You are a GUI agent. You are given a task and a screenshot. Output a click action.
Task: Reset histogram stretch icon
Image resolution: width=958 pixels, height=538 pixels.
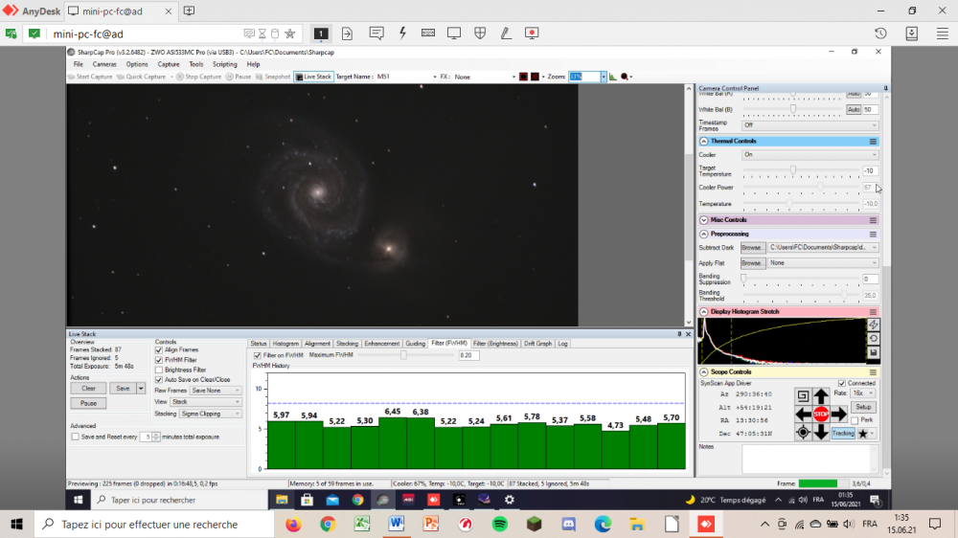(874, 339)
